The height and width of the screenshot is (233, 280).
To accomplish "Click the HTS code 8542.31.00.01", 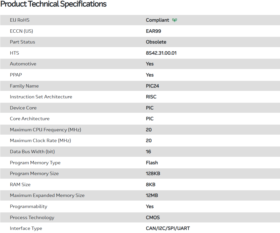I will tap(161, 53).
